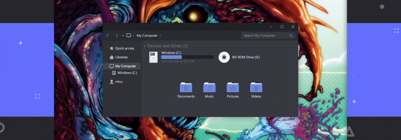Open the Videos folder icon
This screenshot has height=140, width=401.
pos(256,87)
